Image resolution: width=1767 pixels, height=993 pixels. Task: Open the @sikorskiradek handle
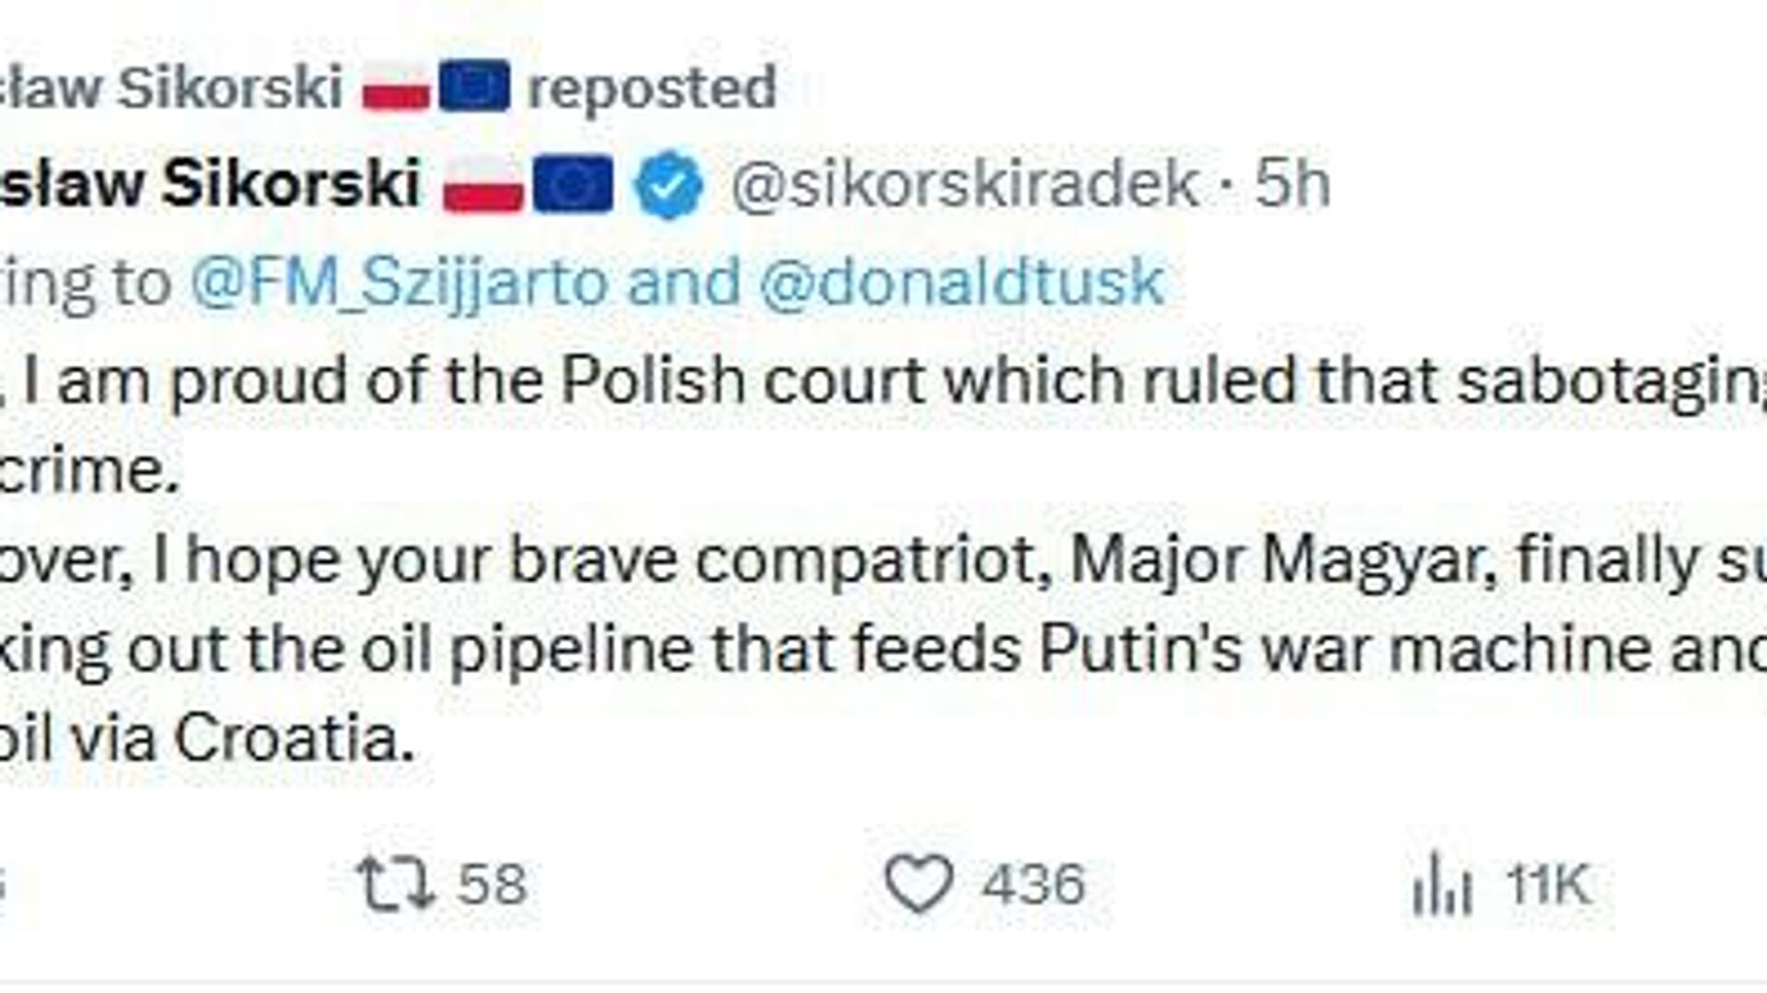[964, 184]
